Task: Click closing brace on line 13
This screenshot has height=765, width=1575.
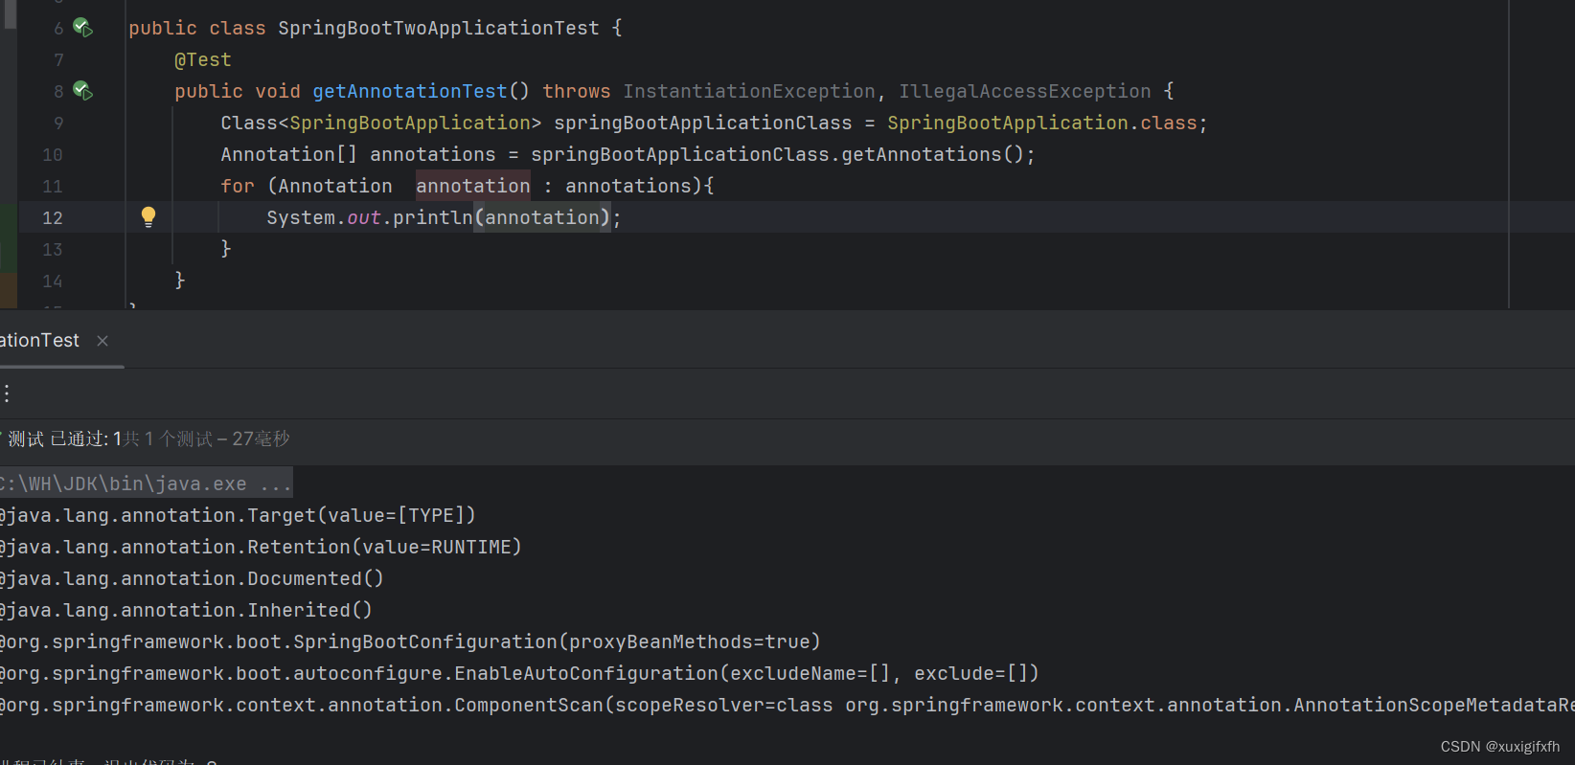Action: point(226,249)
